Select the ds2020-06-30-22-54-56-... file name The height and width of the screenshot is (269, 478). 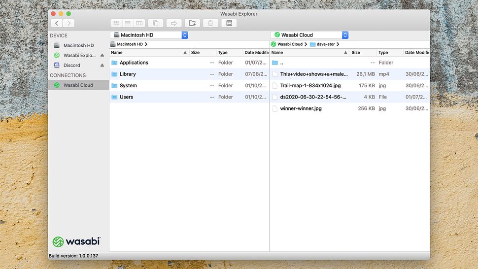(313, 97)
